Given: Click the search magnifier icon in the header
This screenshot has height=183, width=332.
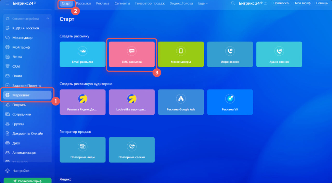Looking at the screenshot, I should coord(233,3).
